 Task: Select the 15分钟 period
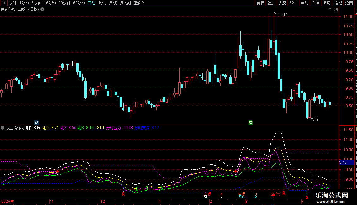tap(50, 3)
